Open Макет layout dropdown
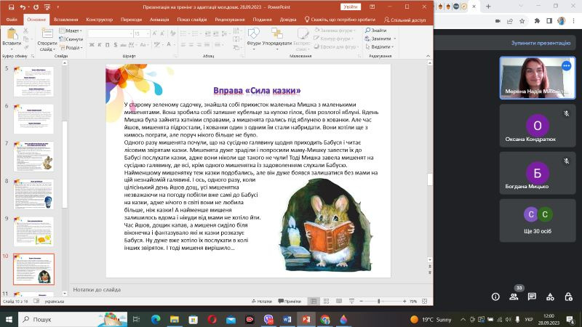The height and width of the screenshot is (327, 582). 71,31
